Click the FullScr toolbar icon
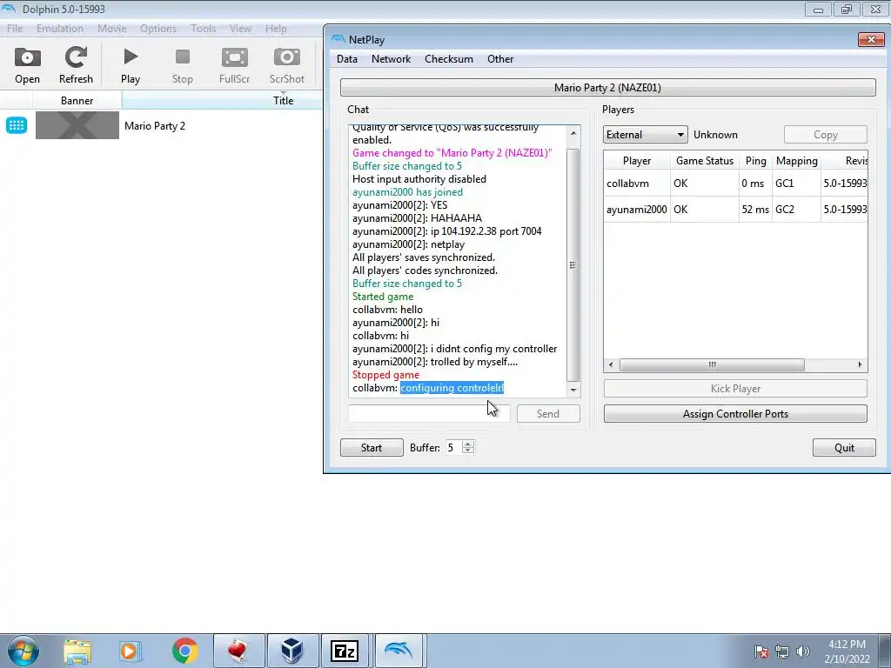Viewport: 891px width, 668px height. click(234, 64)
